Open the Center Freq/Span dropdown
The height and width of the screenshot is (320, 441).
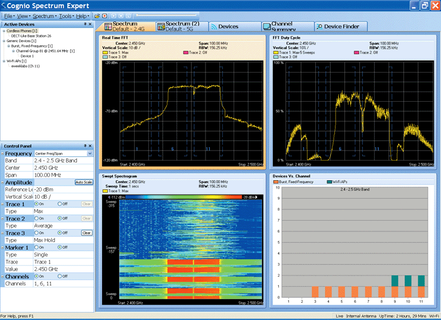coord(90,153)
